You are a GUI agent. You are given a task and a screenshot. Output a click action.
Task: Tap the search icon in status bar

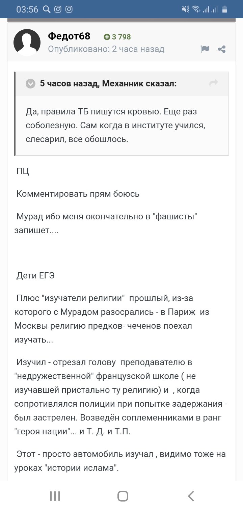(x=47, y=9)
